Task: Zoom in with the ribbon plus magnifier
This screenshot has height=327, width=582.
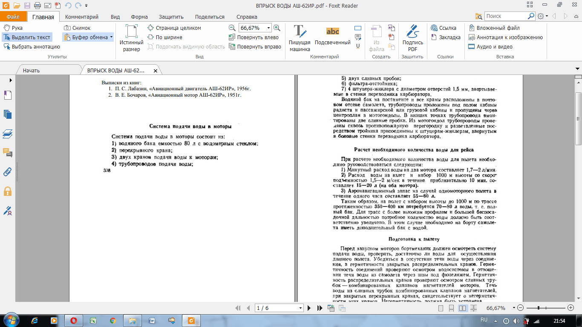Action: (277, 28)
